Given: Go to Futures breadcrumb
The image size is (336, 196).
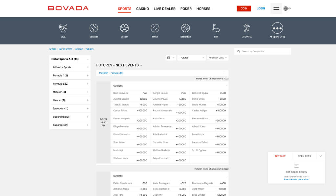Looking at the screenshot, I should (90, 49).
